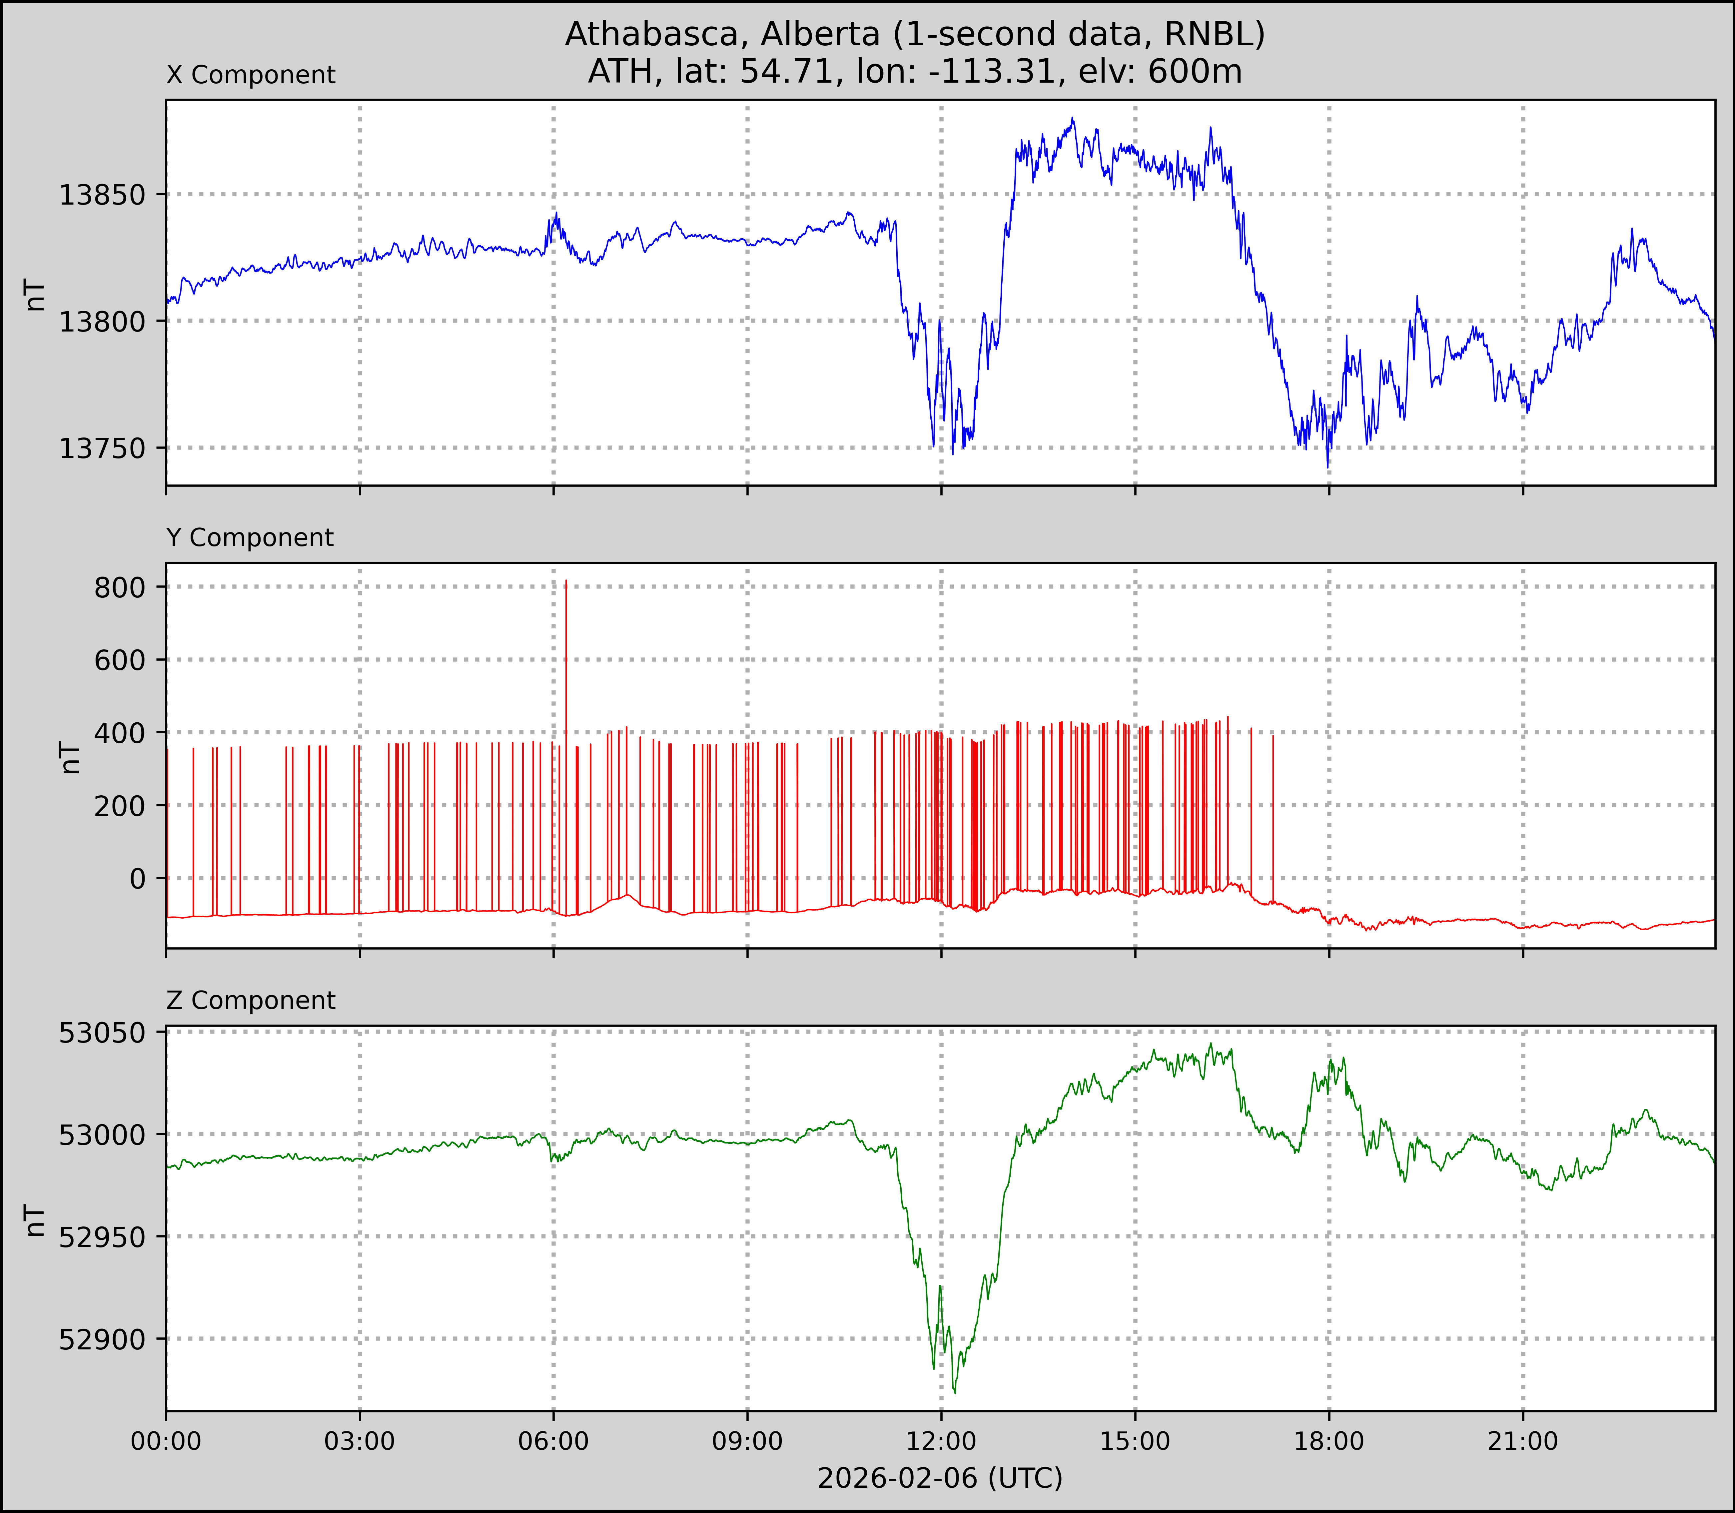Click the '06:00' time axis label

pos(553,1440)
